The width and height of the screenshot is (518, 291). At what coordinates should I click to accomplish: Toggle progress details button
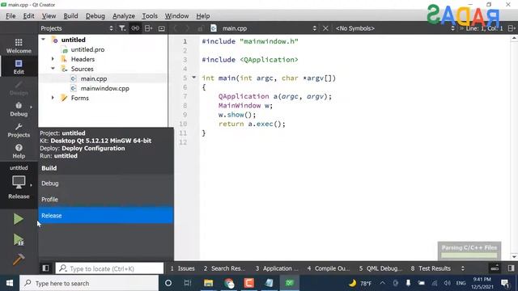(495, 268)
